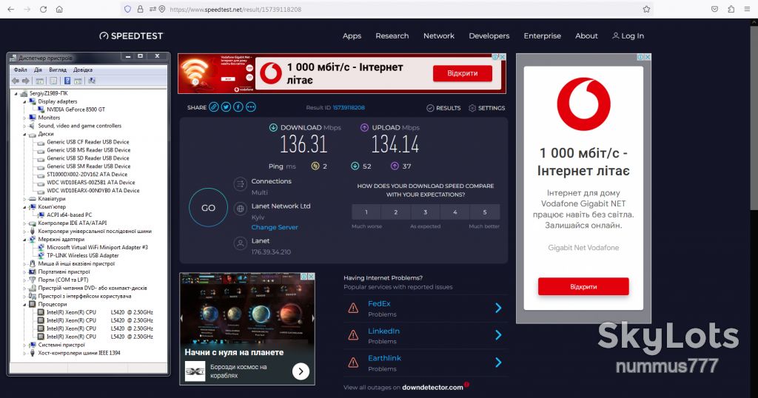The image size is (758, 398).
Task: Click the user icon next to Lanet provider
Action: (241, 243)
